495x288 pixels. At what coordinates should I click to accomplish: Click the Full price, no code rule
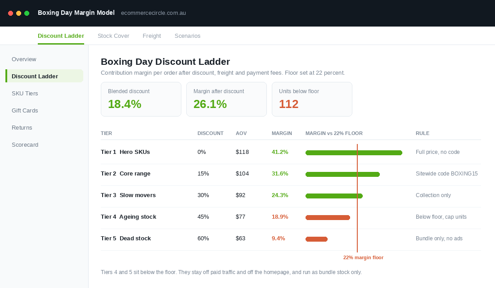click(x=437, y=152)
